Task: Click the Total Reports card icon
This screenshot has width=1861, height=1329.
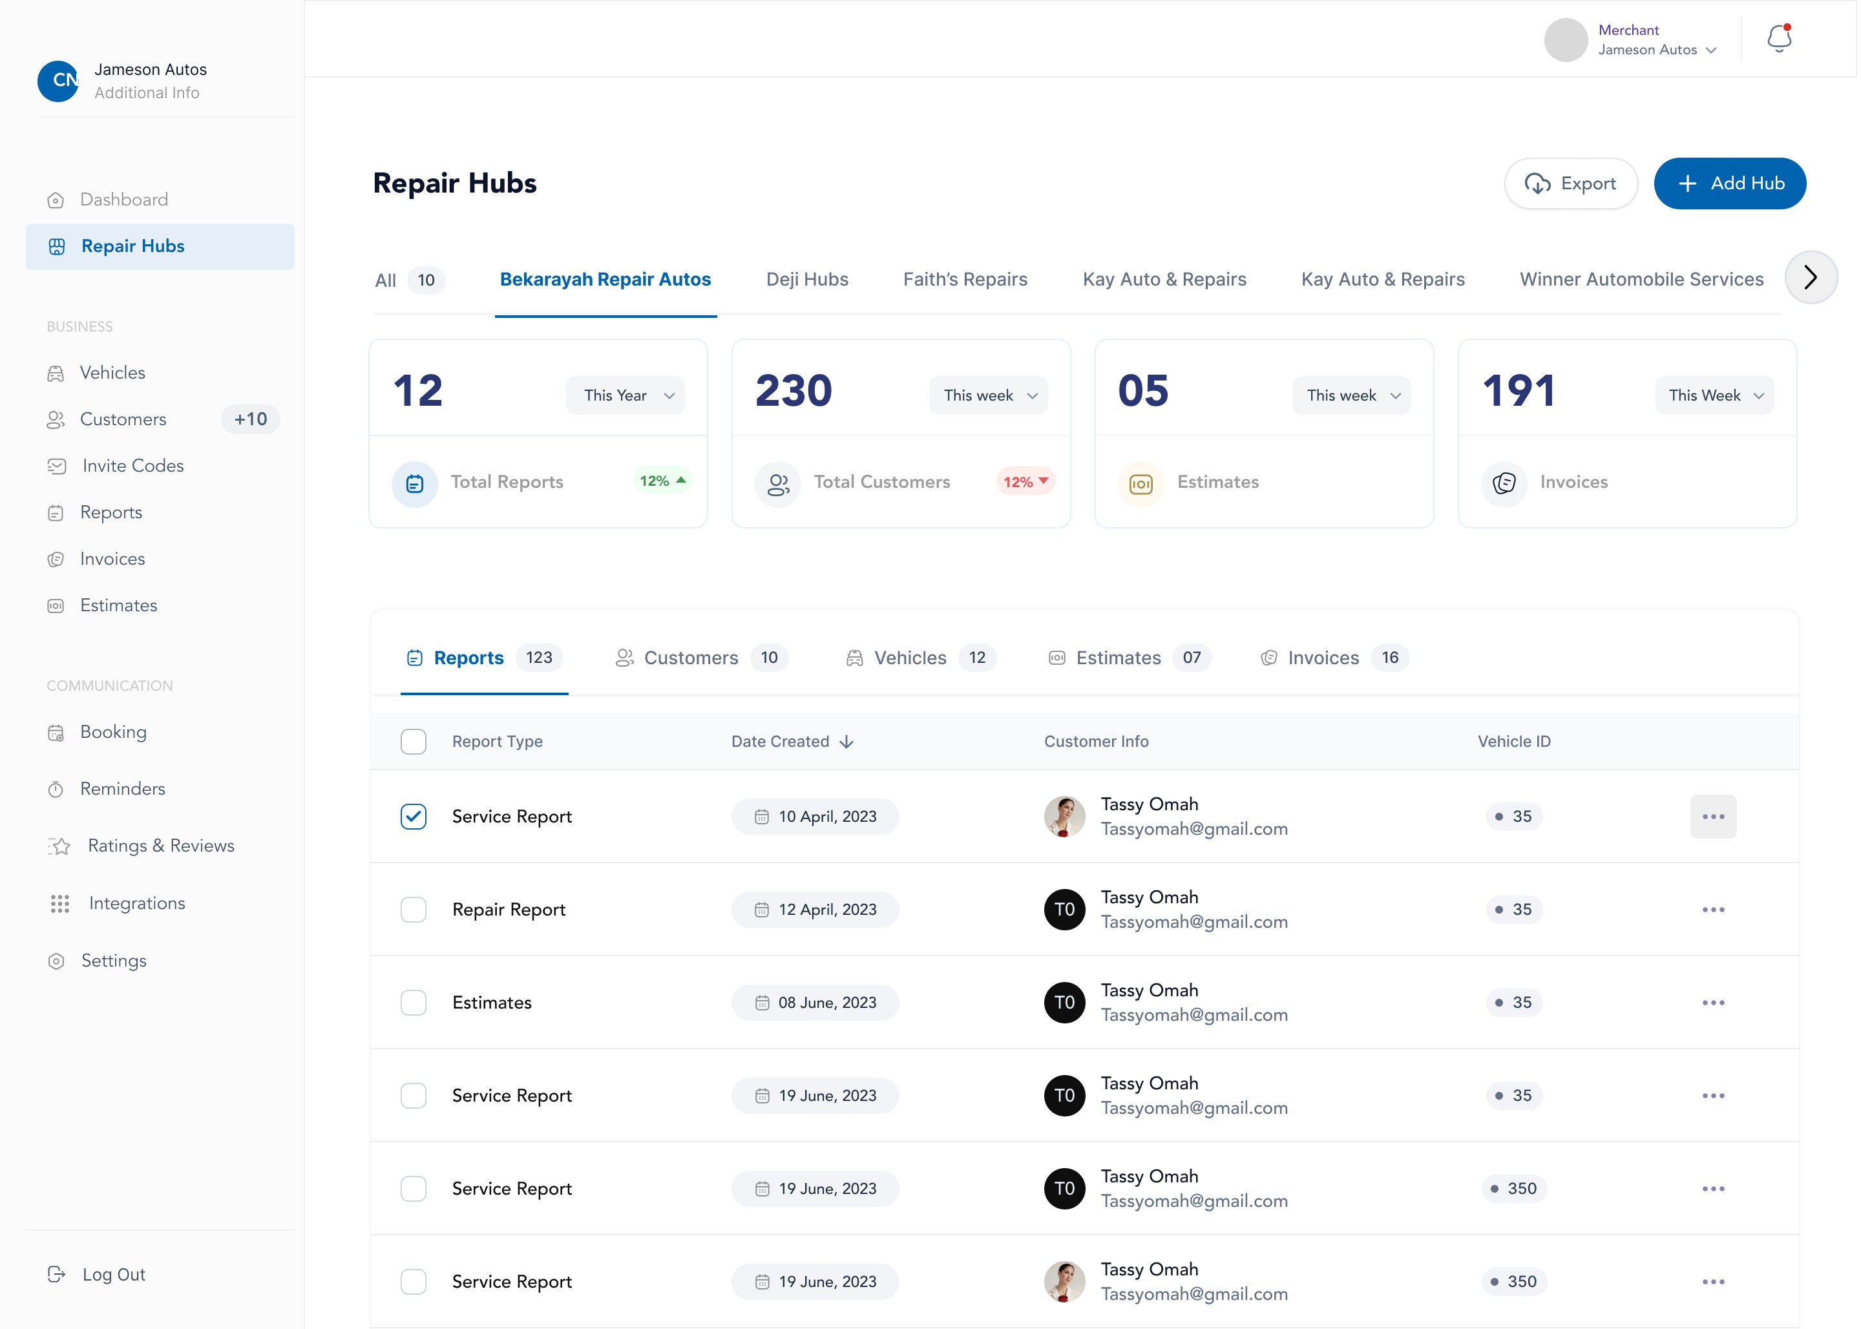Action: 415,484
